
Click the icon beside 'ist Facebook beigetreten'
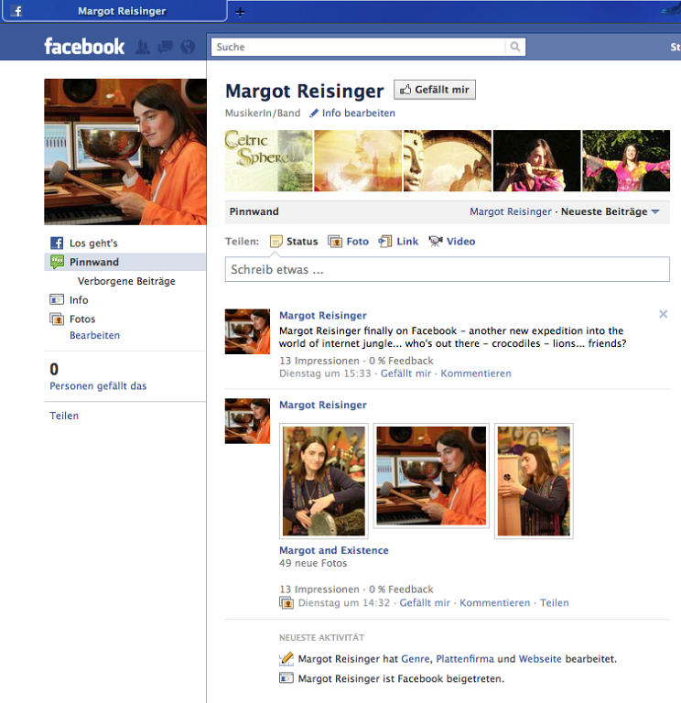286,678
